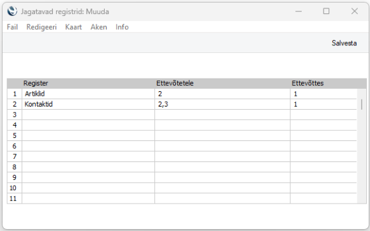Click the Ettevõttes cell in the Kontaktid row
The height and width of the screenshot is (231, 370).
click(x=323, y=104)
